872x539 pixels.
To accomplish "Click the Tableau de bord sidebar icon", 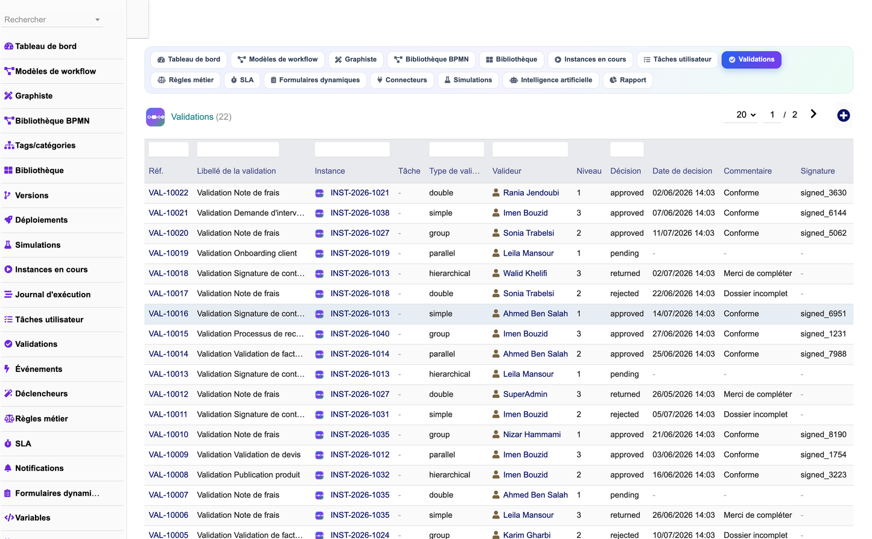I will coord(8,46).
